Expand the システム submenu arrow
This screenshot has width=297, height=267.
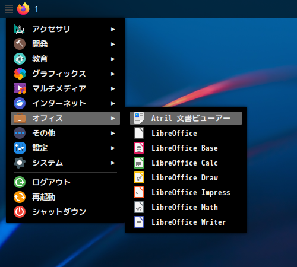point(113,163)
